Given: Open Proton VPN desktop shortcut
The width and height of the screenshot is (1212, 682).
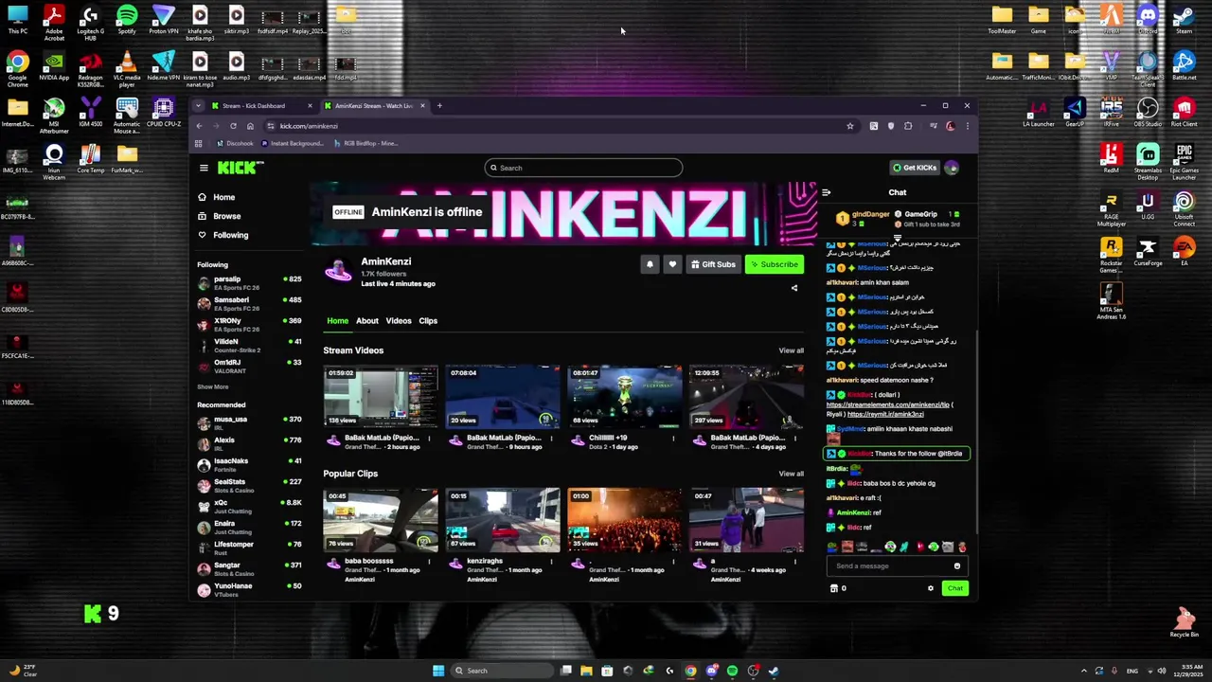Looking at the screenshot, I should pyautogui.click(x=163, y=20).
